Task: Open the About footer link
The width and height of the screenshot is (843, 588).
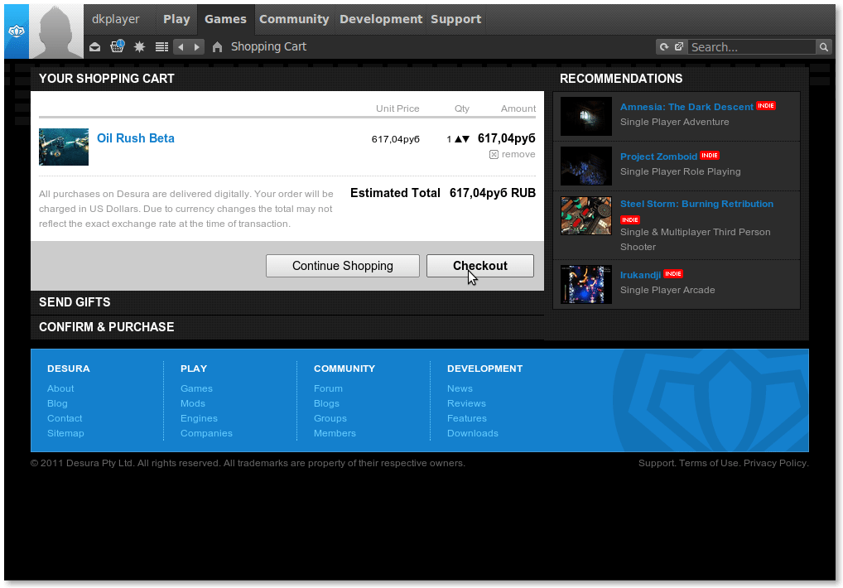Action: (60, 388)
